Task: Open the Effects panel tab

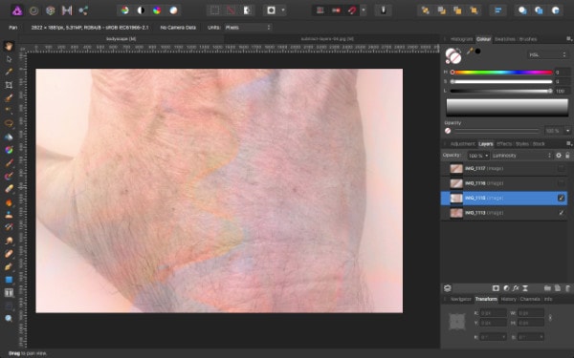Action: point(504,144)
